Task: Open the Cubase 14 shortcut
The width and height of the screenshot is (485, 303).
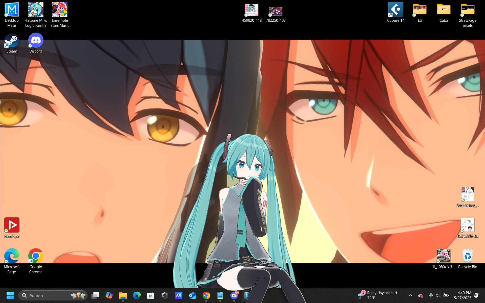Action: (x=396, y=12)
